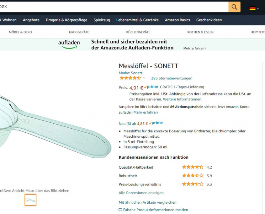The height and width of the screenshot is (214, 265).
Task: Open the KOCHEN & ESSEN category tab
Action: tap(200, 32)
